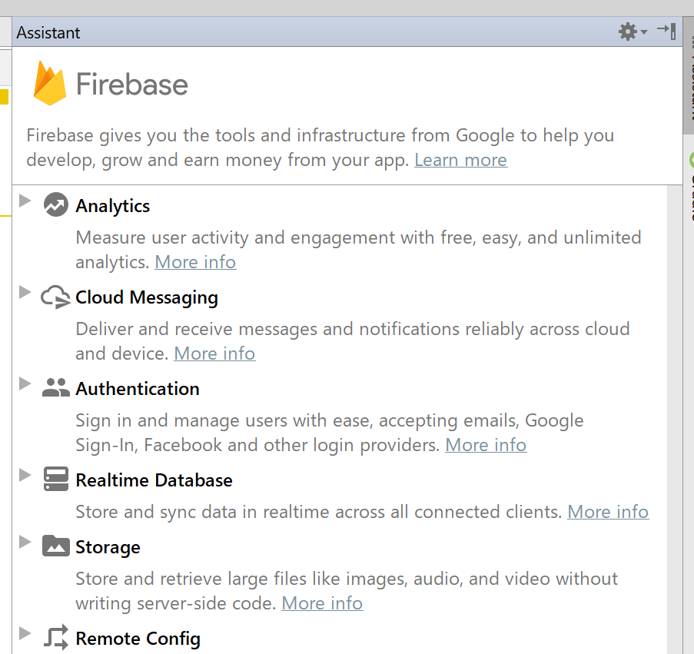Open the Authentication More info link
This screenshot has width=694, height=654.
tap(486, 445)
